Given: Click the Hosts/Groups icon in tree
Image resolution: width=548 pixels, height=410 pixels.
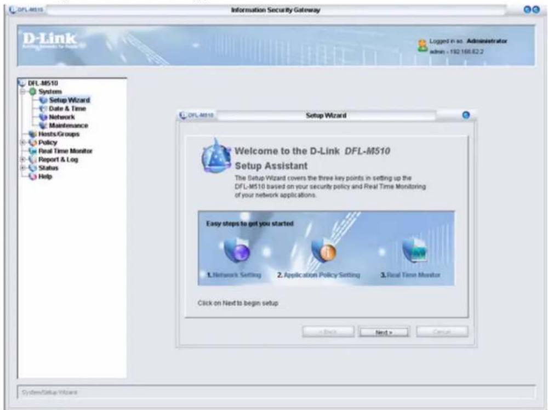Looking at the screenshot, I should 32,134.
